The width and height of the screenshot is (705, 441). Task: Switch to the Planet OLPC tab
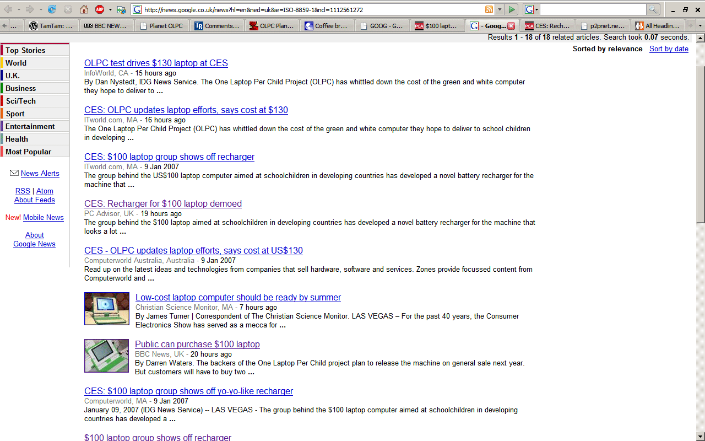click(162, 26)
